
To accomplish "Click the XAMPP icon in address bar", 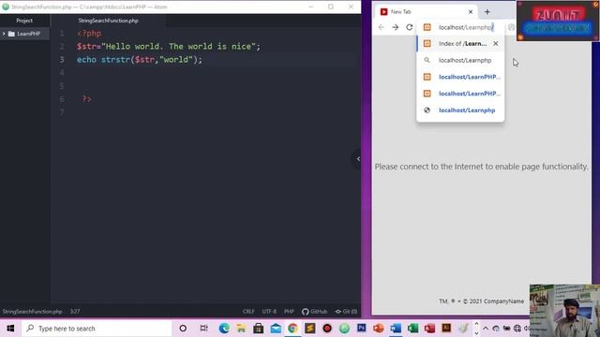I will pos(427,27).
